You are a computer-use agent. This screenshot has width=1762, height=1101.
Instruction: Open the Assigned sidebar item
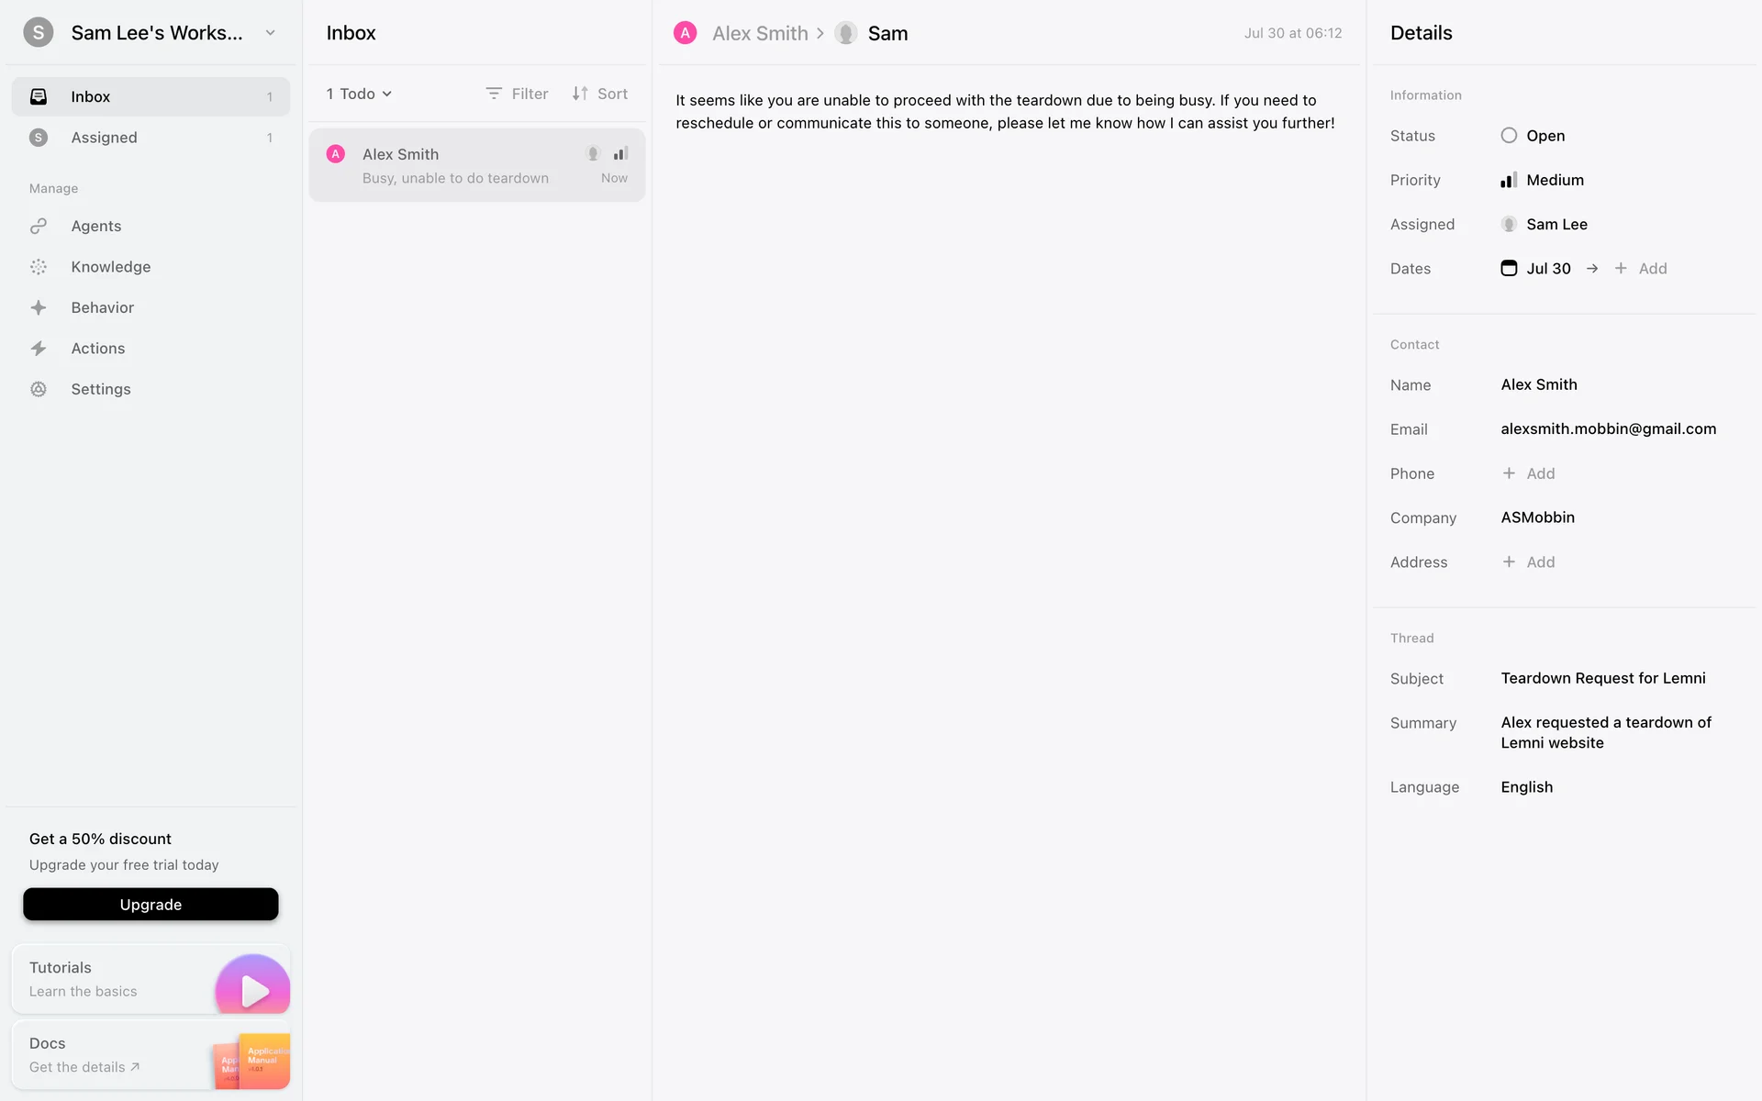pos(104,138)
